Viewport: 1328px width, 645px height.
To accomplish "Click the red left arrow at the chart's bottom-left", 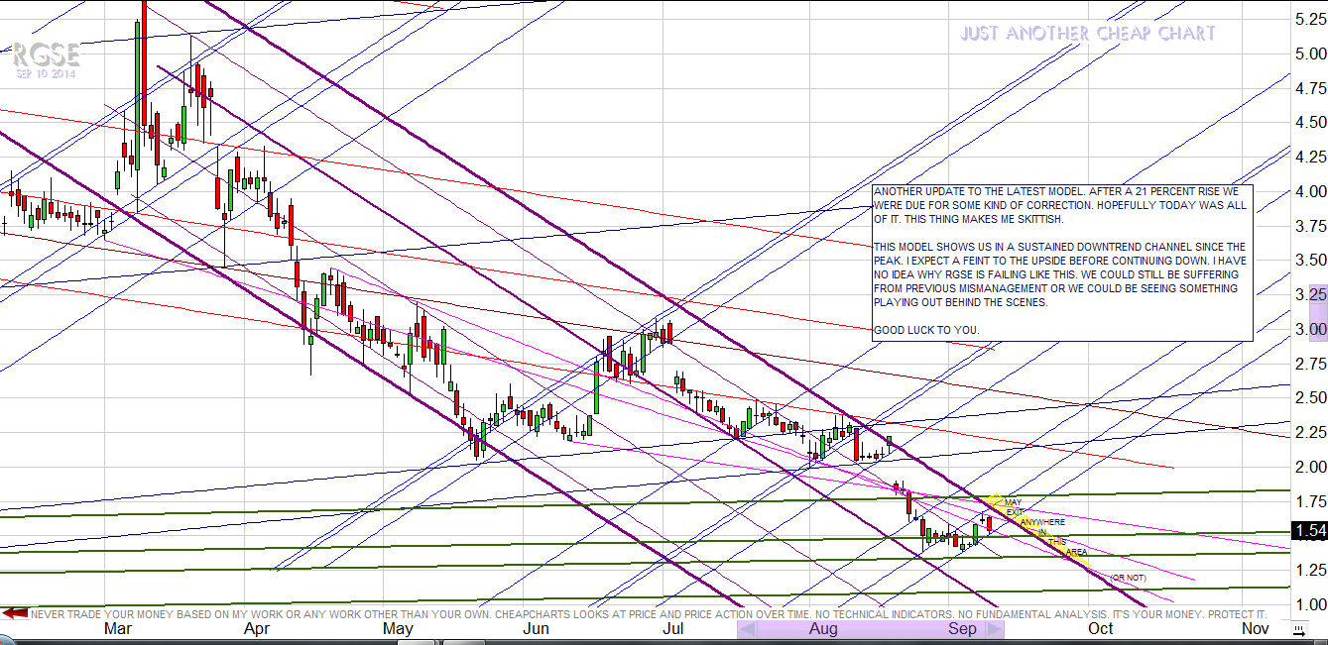I will point(14,614).
